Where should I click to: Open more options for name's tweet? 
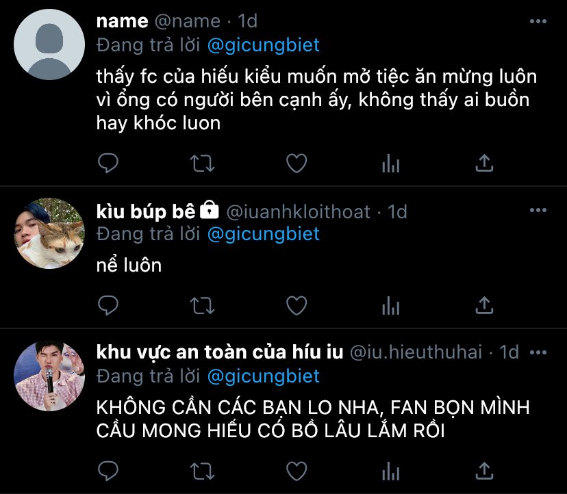[538, 22]
